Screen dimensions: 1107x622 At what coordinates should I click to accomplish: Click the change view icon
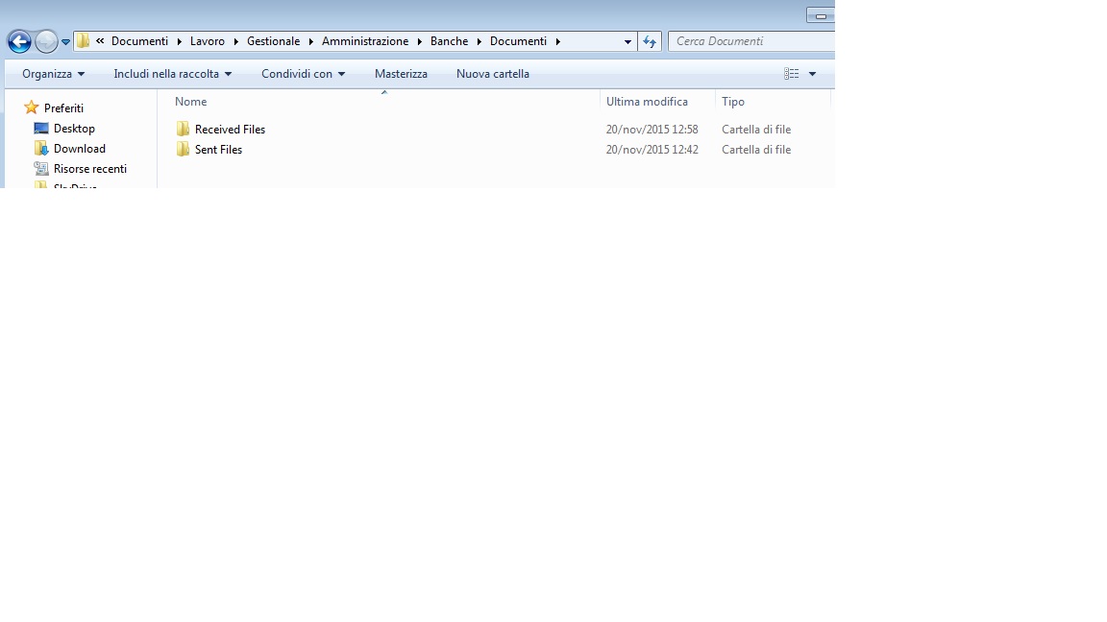pyautogui.click(x=791, y=74)
